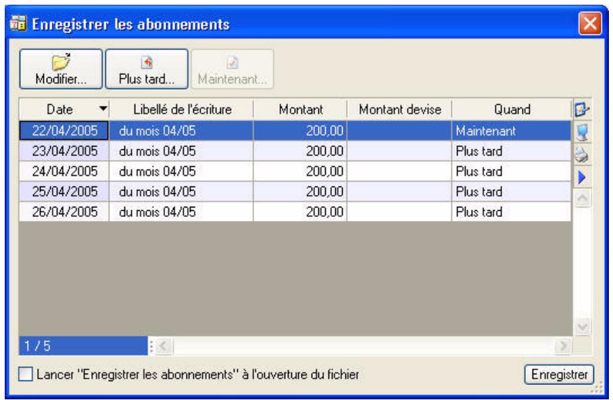Click the Maintenant cell in Quand column
The height and width of the screenshot is (400, 613).
512,130
